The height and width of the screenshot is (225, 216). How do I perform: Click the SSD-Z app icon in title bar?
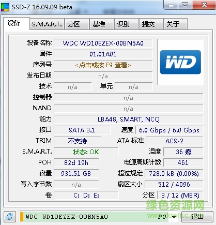point(5,7)
